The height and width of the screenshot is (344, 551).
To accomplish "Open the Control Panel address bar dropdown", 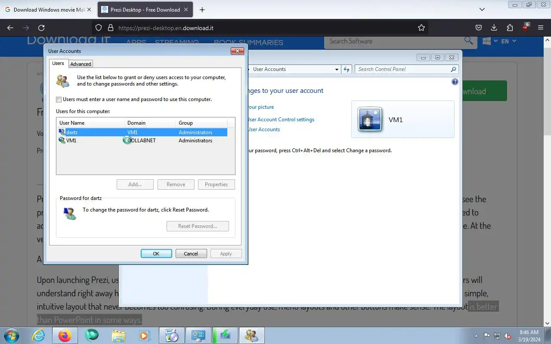I will 337,69.
